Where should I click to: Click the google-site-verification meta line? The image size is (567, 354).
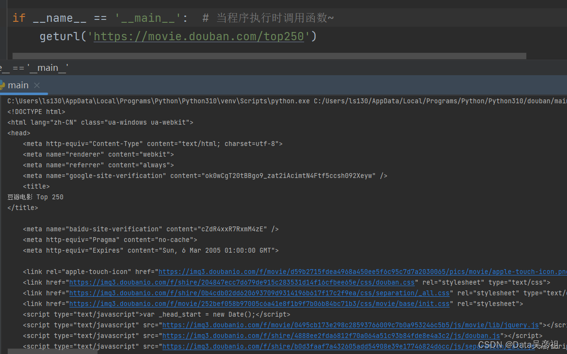[x=205, y=176]
